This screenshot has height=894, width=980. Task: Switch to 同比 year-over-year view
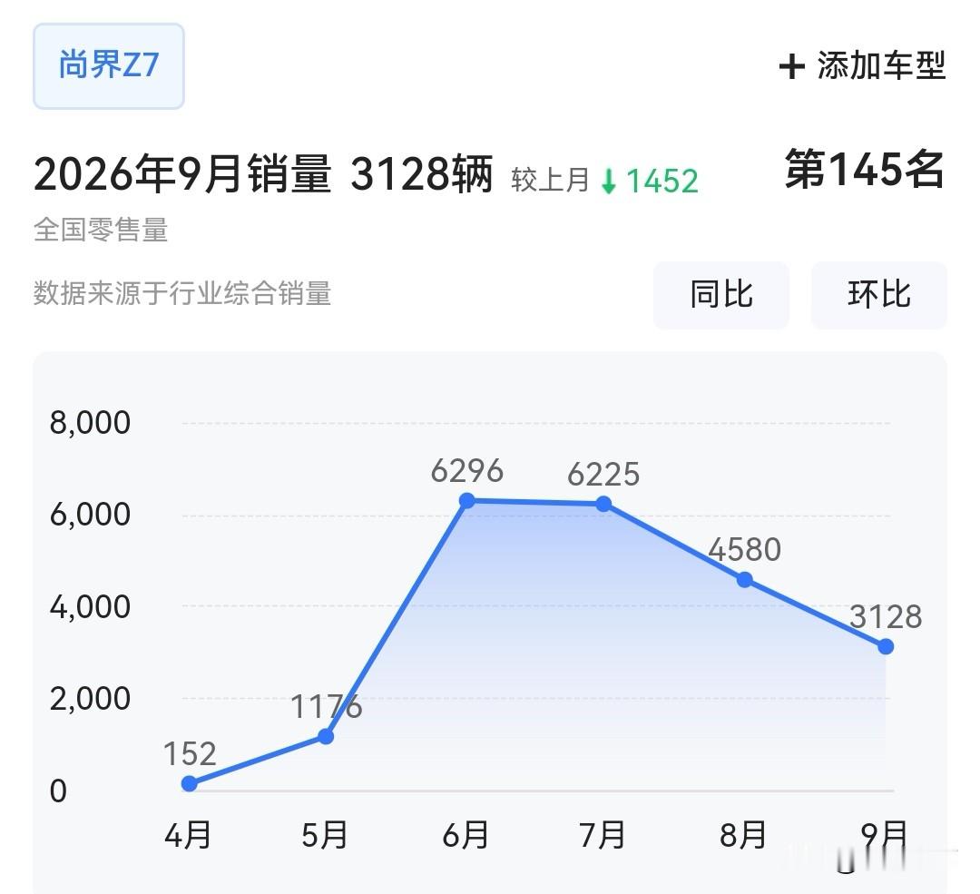[721, 294]
